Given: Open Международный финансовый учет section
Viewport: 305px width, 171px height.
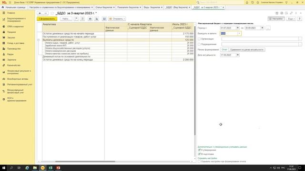Looking at the screenshot, I should pos(15,91).
